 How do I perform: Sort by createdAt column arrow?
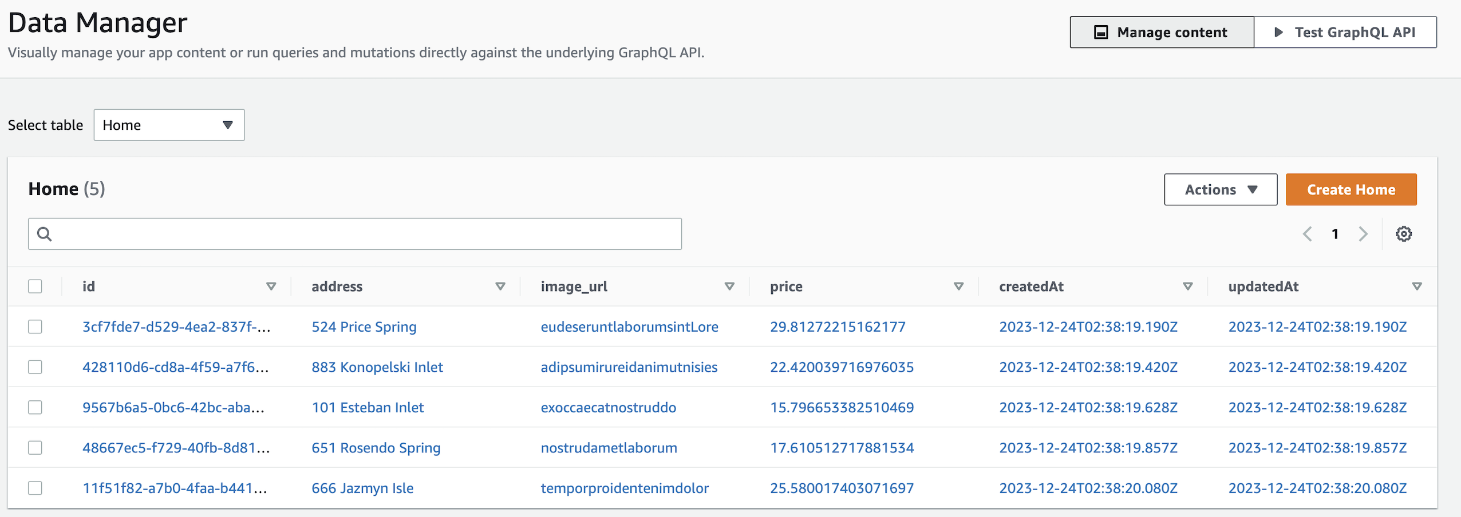pyautogui.click(x=1188, y=287)
